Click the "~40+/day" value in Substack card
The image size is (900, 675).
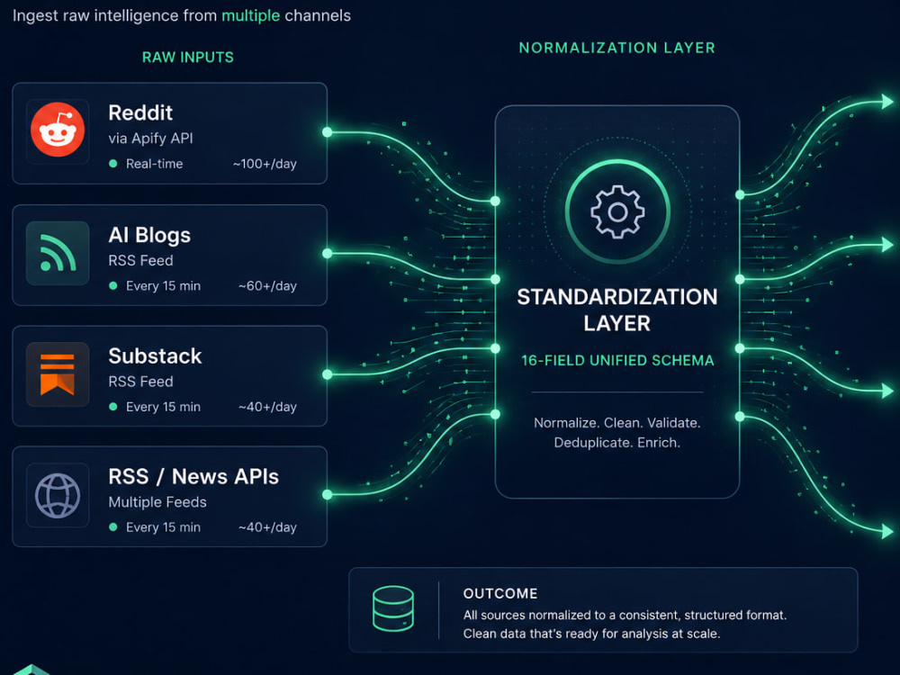(x=267, y=407)
